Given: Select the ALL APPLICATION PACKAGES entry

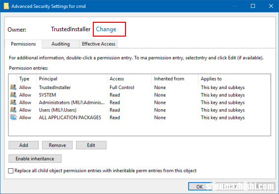Looking at the screenshot, I should tap(139, 117).
